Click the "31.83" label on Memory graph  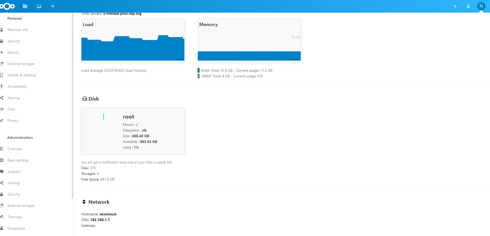(296, 37)
